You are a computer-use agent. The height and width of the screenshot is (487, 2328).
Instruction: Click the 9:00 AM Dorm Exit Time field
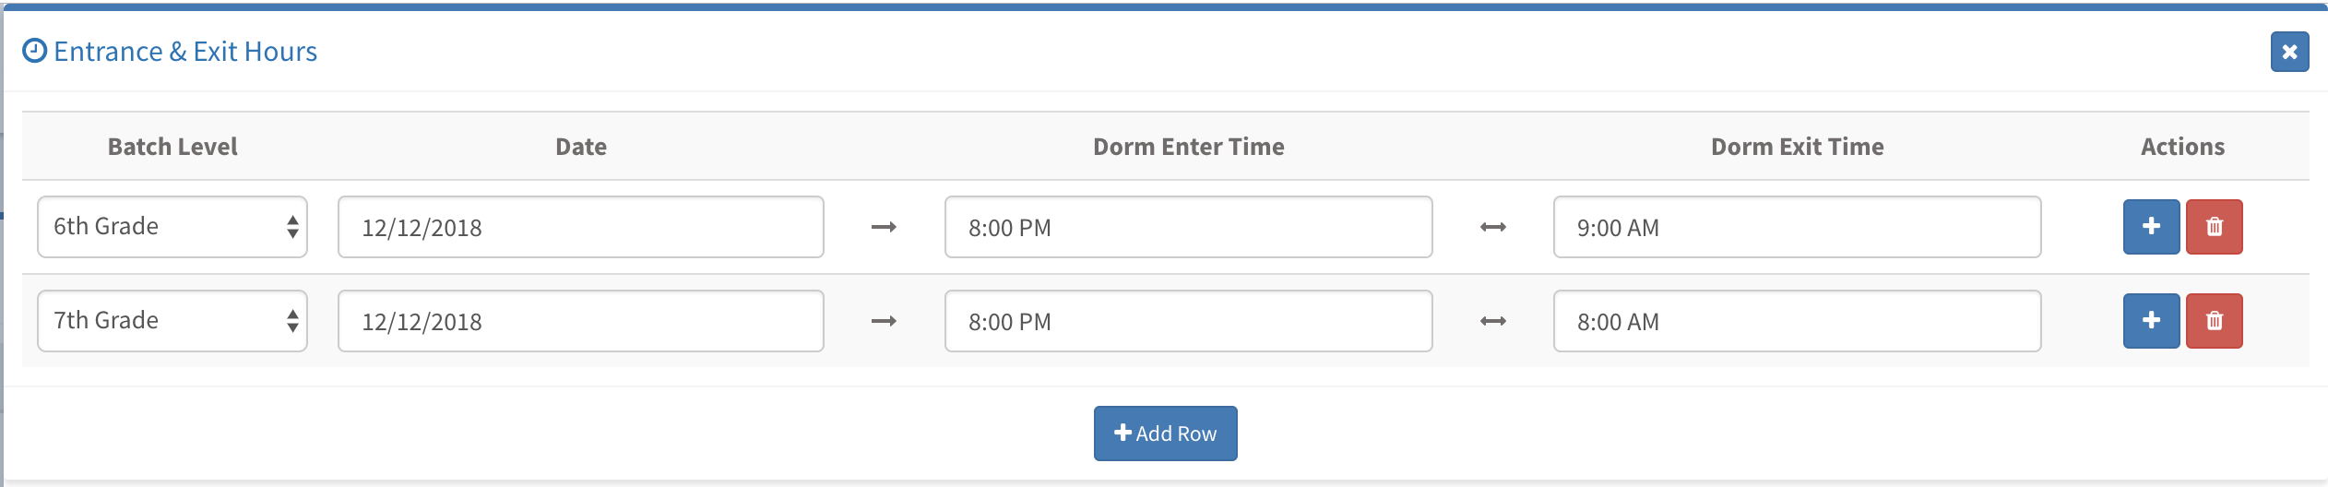[x=1798, y=227]
